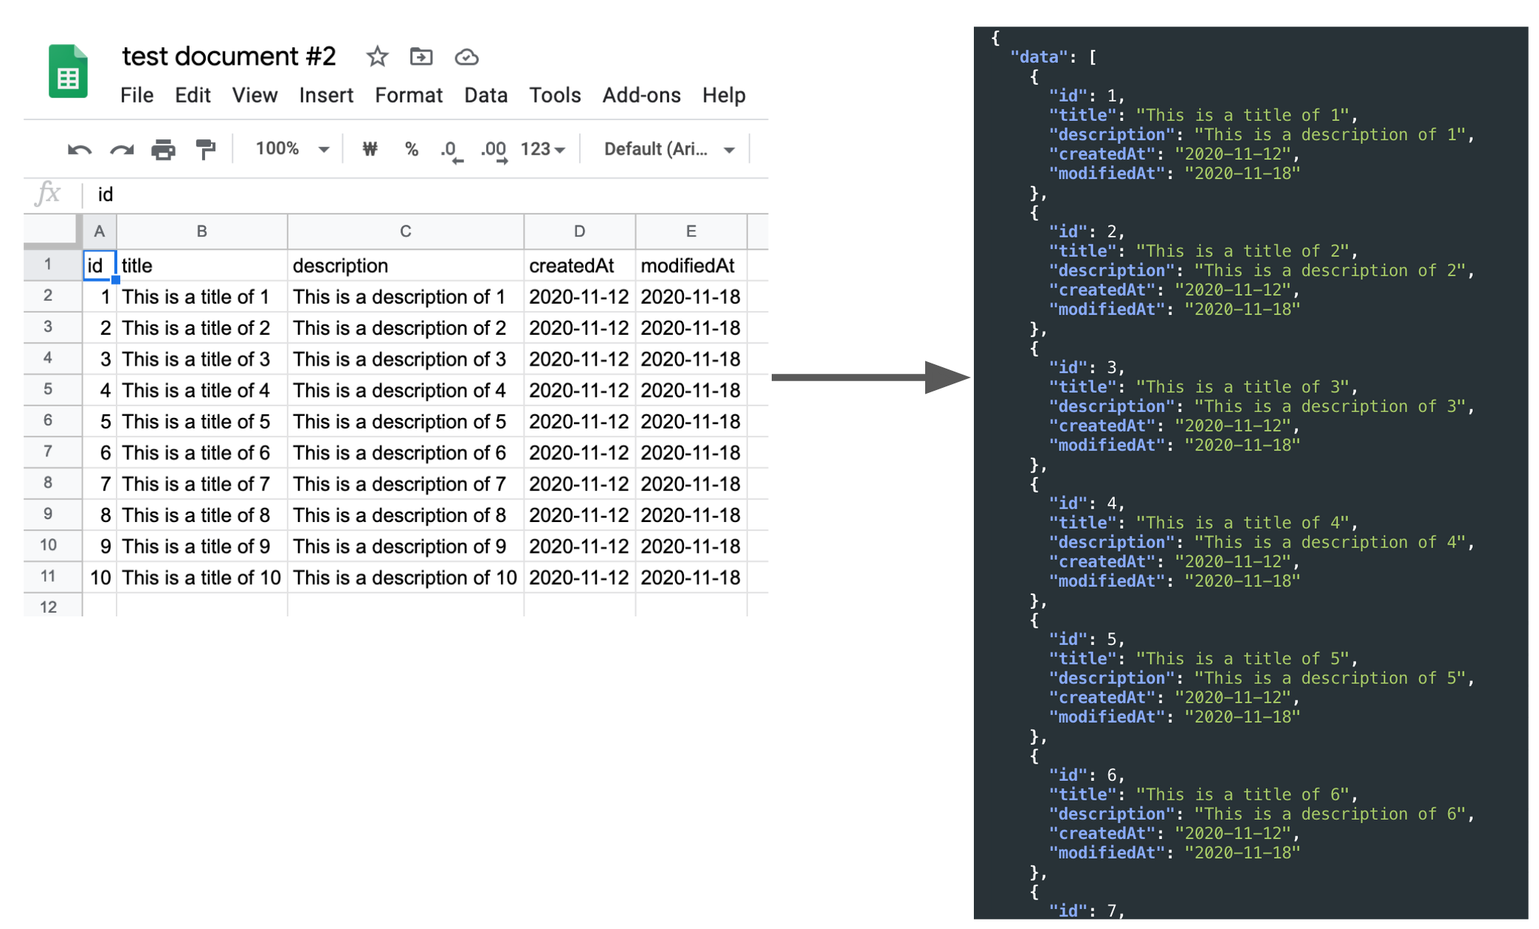
Task: Open the 100% zoom dropdown
Action: click(x=291, y=150)
